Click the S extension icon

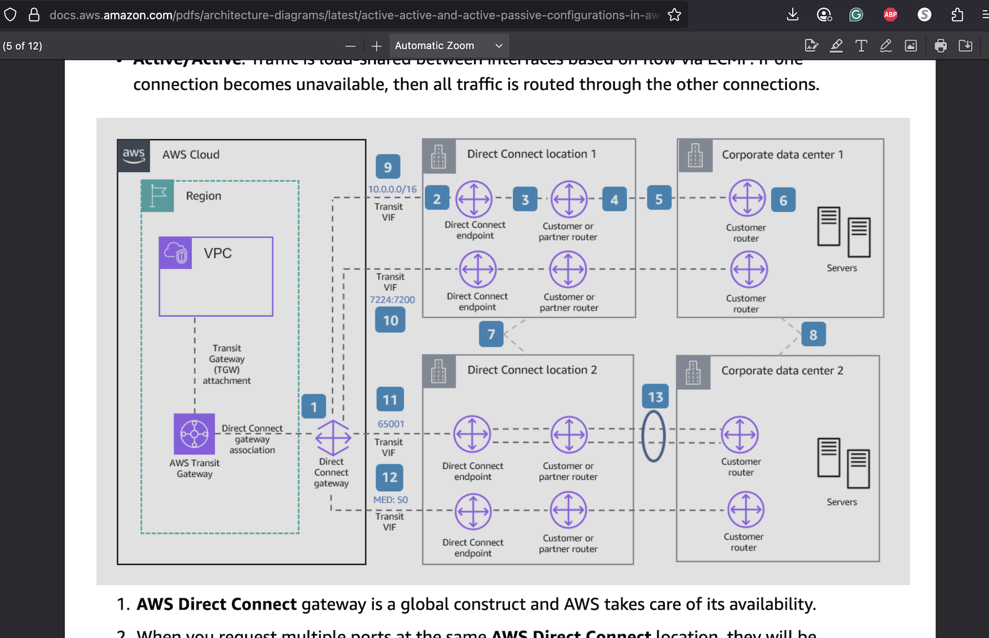click(924, 15)
